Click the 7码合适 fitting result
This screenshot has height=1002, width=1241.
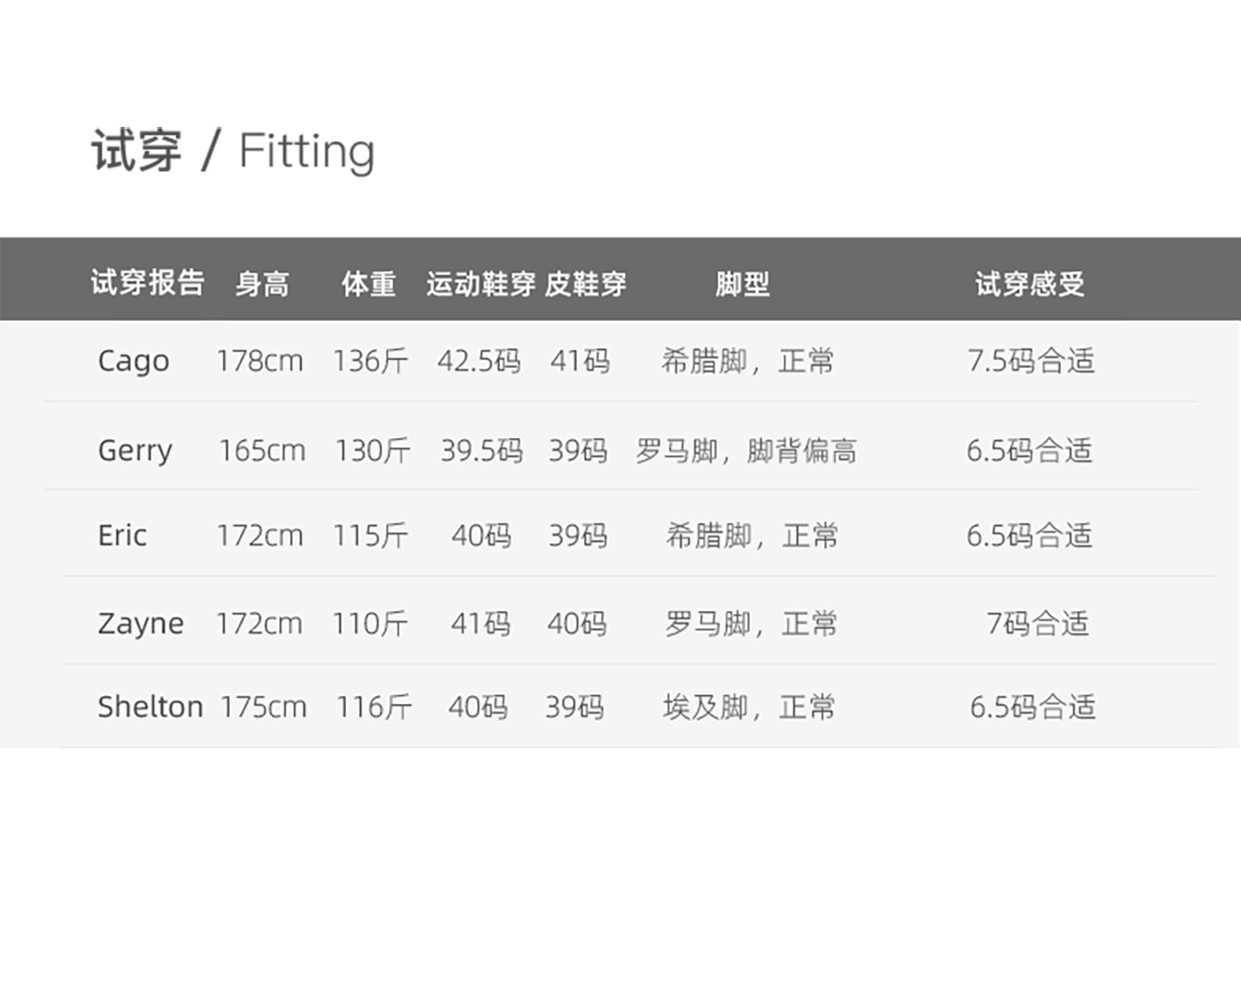pyautogui.click(x=1037, y=623)
